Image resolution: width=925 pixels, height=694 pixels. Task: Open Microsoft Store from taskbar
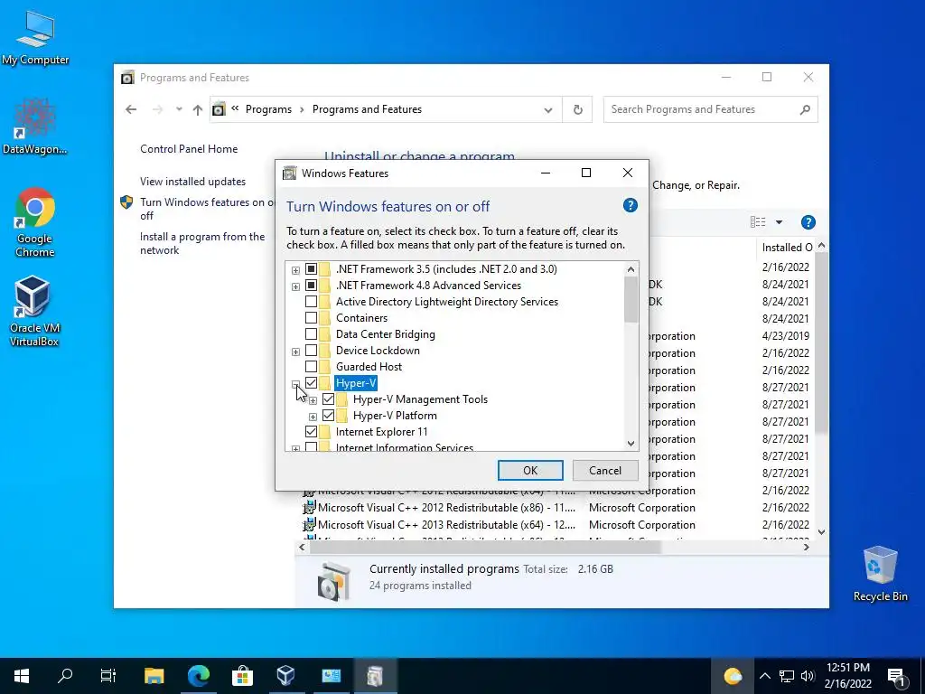pyautogui.click(x=242, y=676)
